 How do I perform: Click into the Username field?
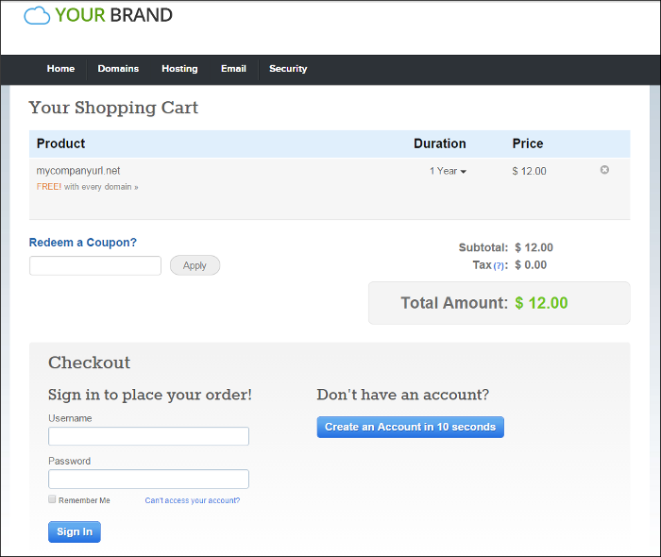(x=148, y=436)
